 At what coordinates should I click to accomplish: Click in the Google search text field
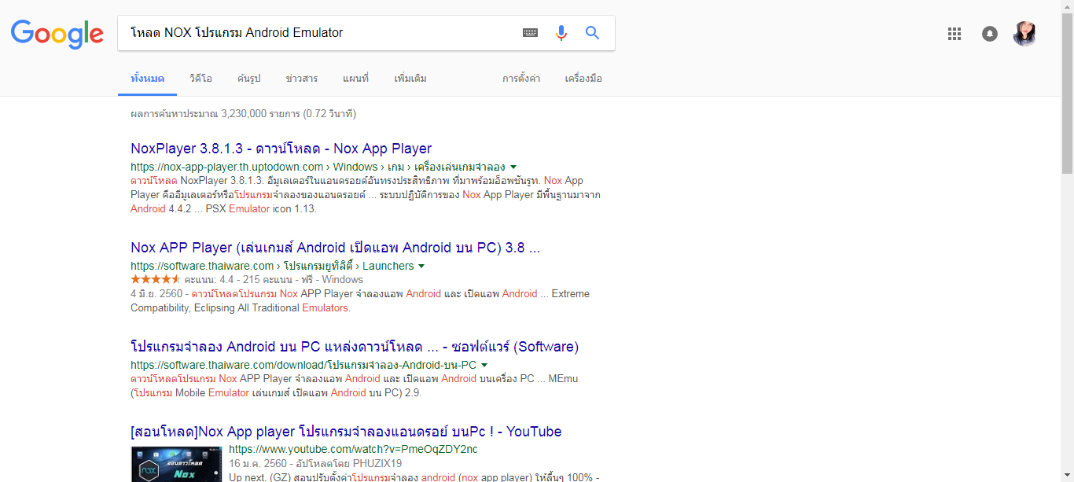pos(314,33)
